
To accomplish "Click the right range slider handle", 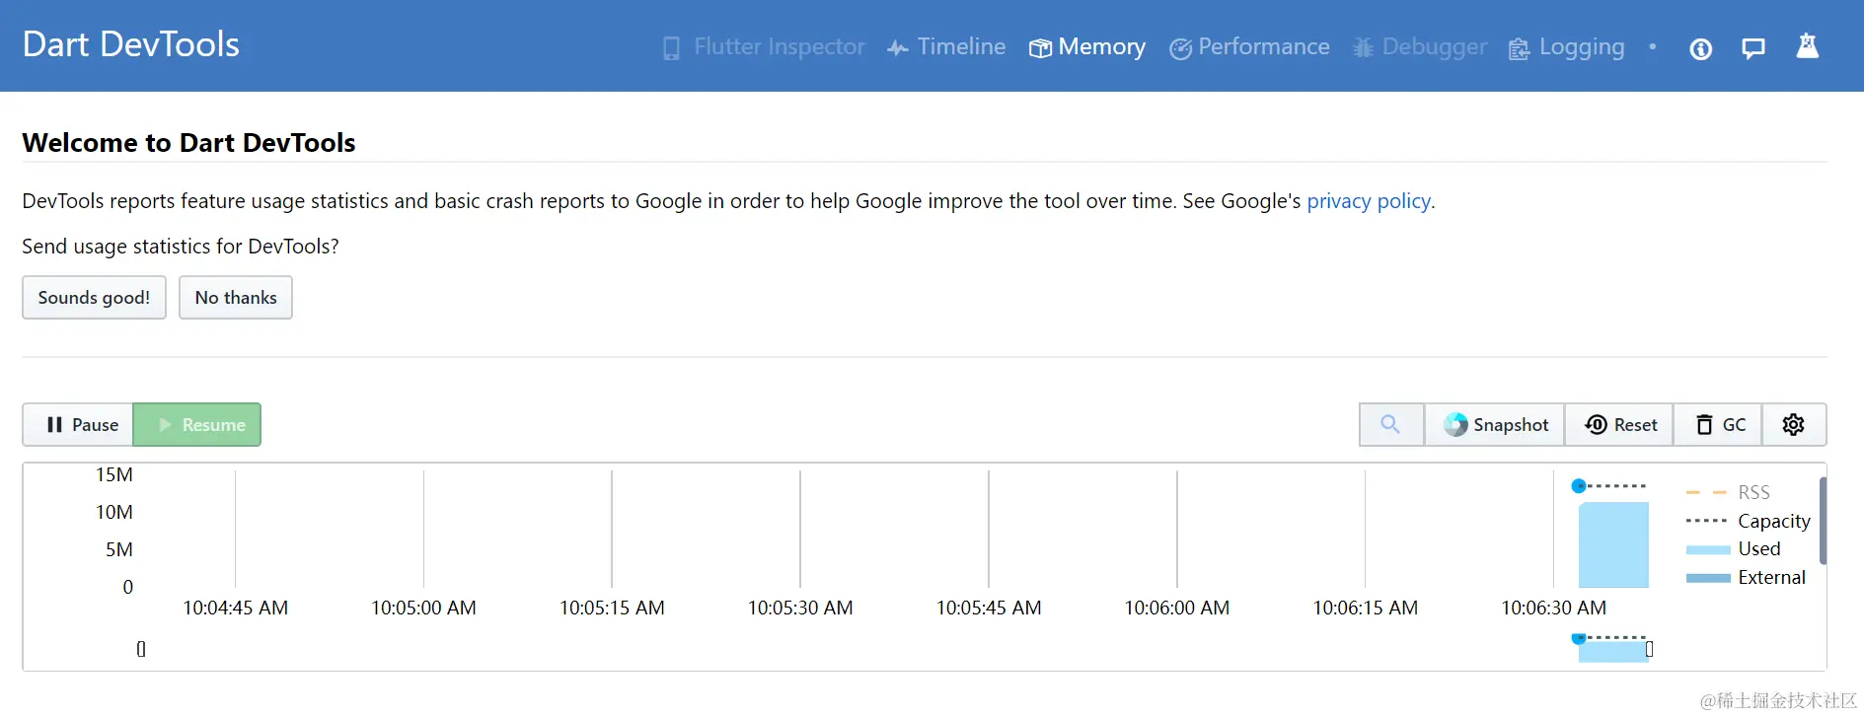I will coord(1649,649).
